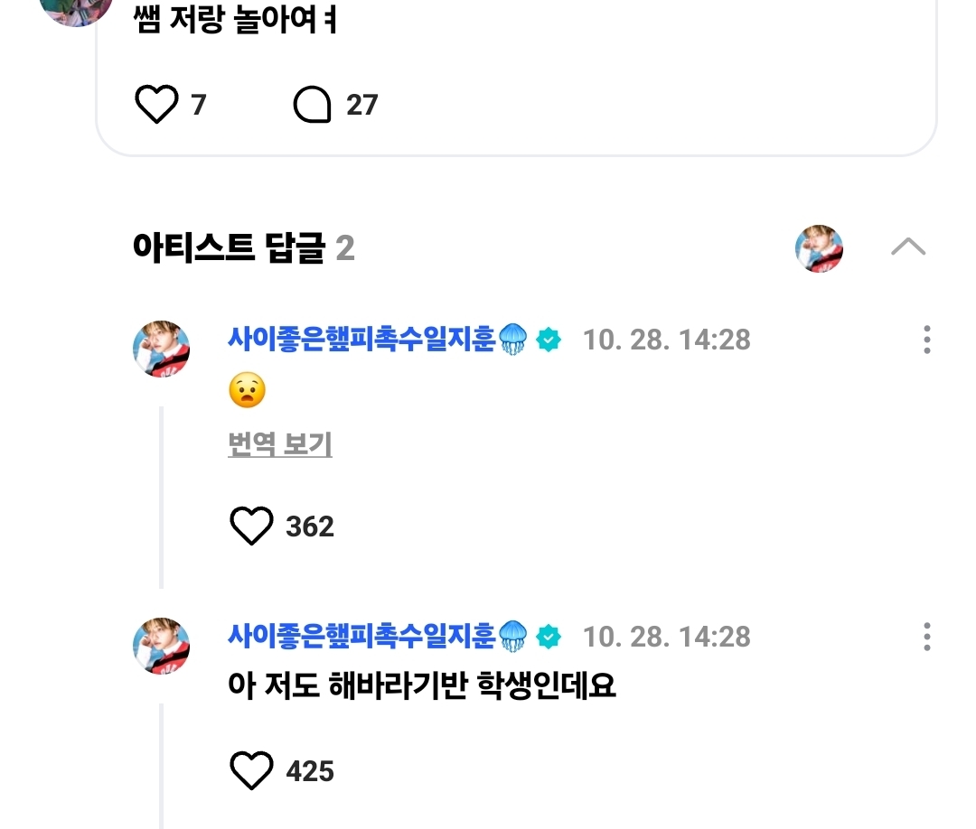Tap the reply text 아 저도 해바라기반 학생인데요
976x829 pixels.
[x=422, y=686]
